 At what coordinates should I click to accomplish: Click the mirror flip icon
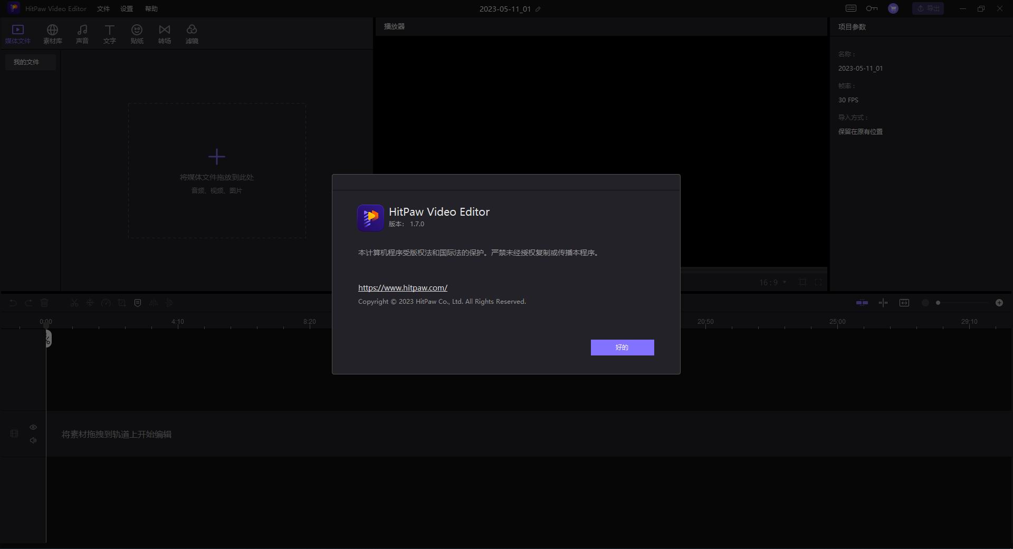154,303
